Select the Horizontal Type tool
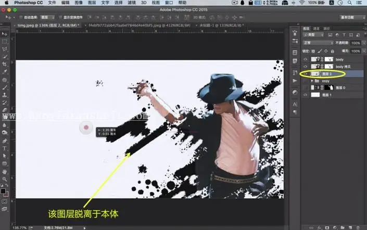Viewport: 367px width, 230px height. (5, 149)
